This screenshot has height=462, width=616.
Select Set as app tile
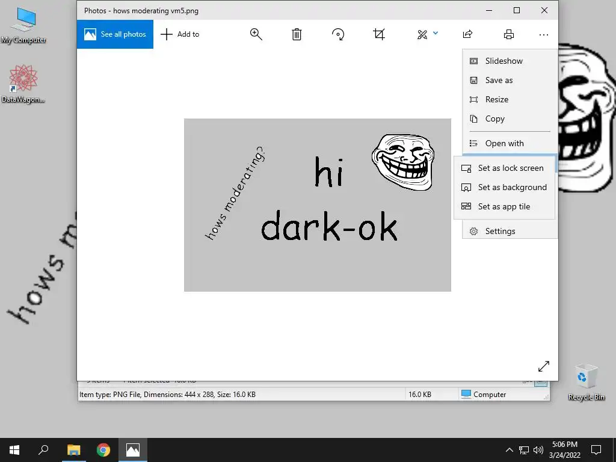click(x=505, y=207)
